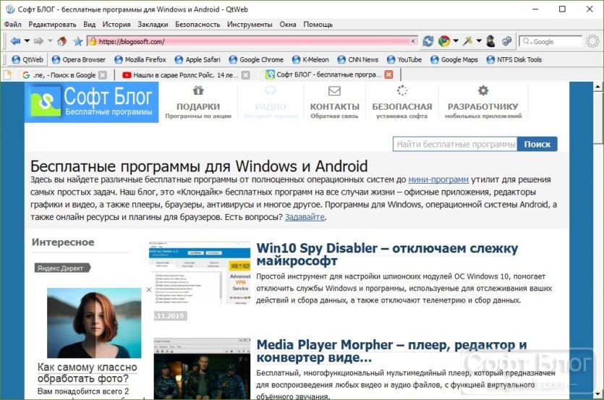
Task: Open the Помощь menu
Action: tap(318, 25)
